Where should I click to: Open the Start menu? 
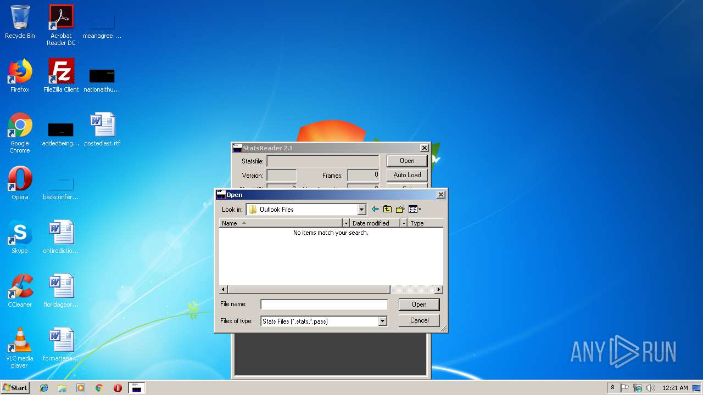[x=15, y=388]
